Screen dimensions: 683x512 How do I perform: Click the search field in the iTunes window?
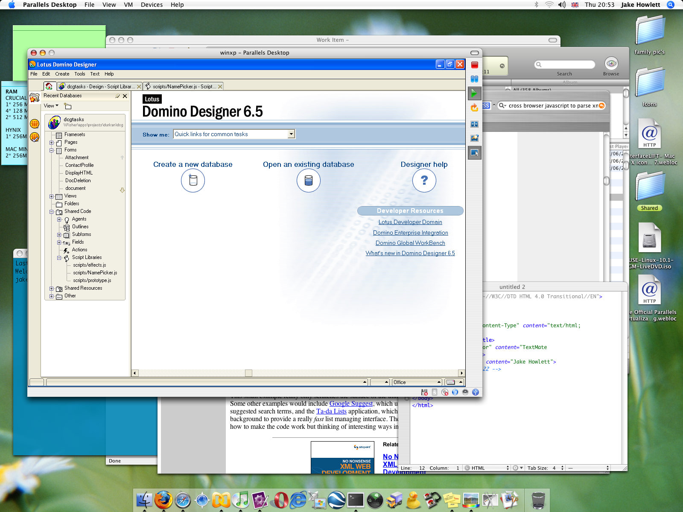click(565, 64)
